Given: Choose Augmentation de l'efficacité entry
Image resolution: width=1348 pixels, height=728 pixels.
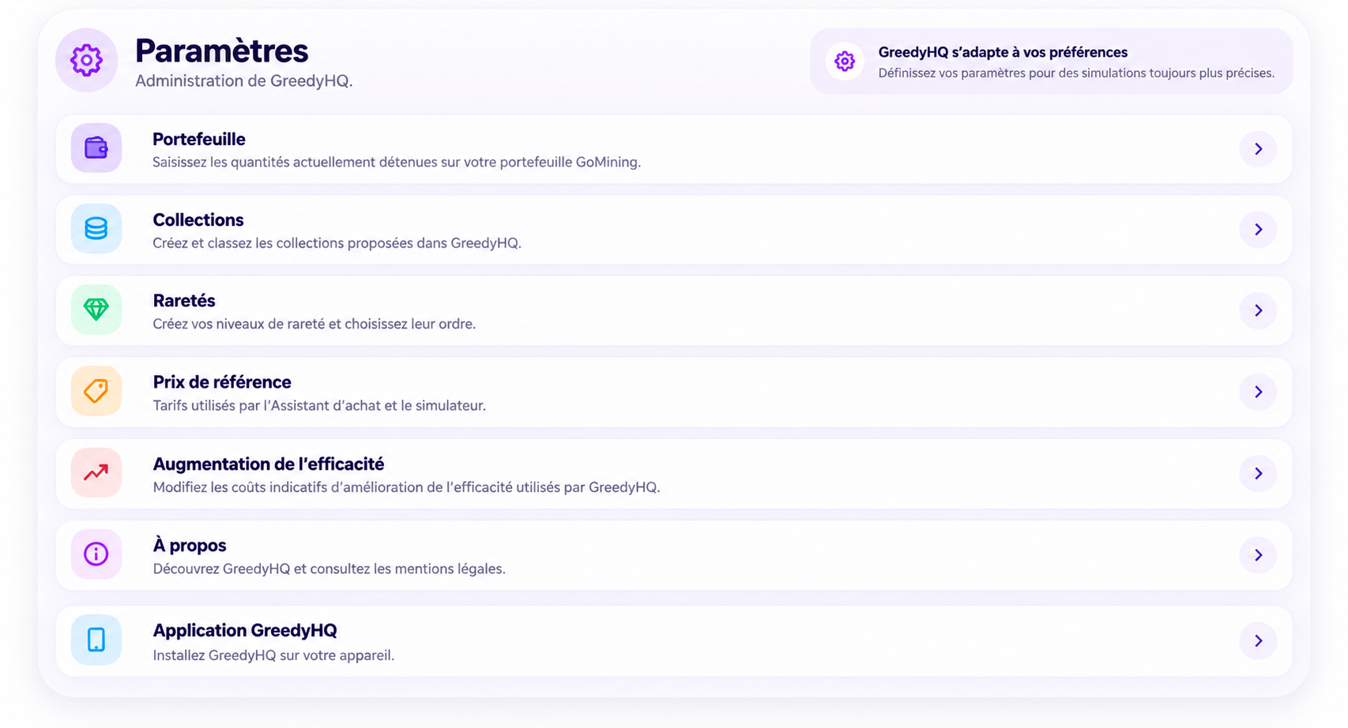Looking at the screenshot, I should 674,474.
